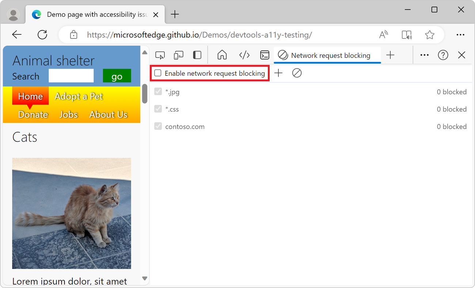Check the *.jpg blocking pattern
The width and height of the screenshot is (475, 288).
click(158, 92)
